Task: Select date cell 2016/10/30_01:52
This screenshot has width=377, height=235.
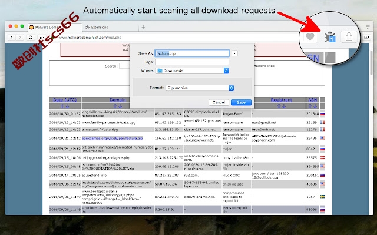Action: point(65,113)
